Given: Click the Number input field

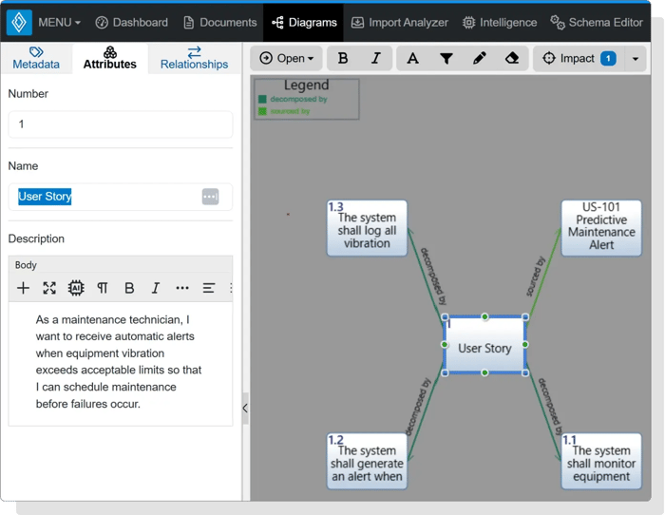Looking at the screenshot, I should (121, 124).
